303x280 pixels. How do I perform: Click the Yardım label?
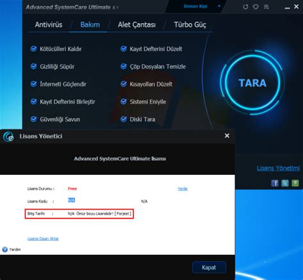[15, 249]
